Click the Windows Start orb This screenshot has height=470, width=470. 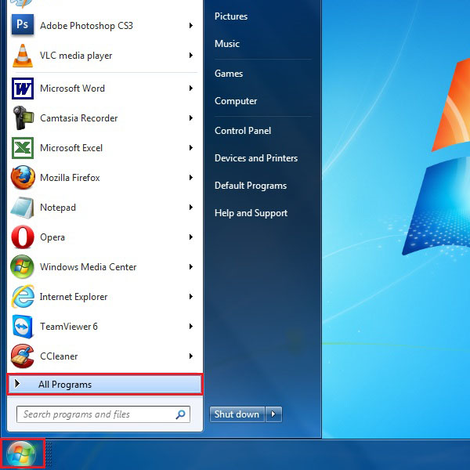coord(21,454)
